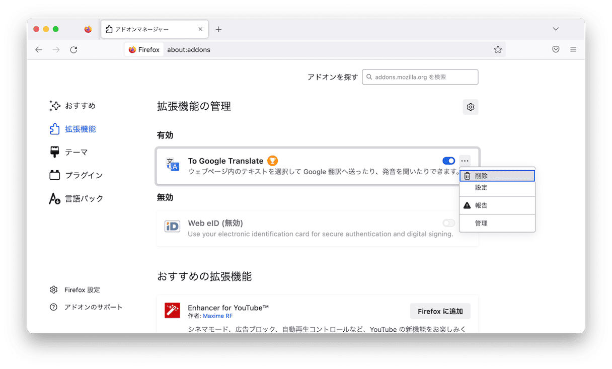The width and height of the screenshot is (612, 369).
Task: Switch to the テーマ category
Action: tap(68, 152)
